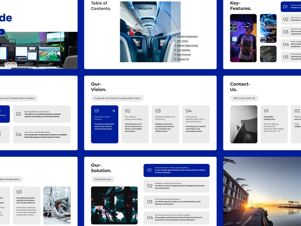
Task: Select the blue circuit lights photo
Action: (268, 28)
